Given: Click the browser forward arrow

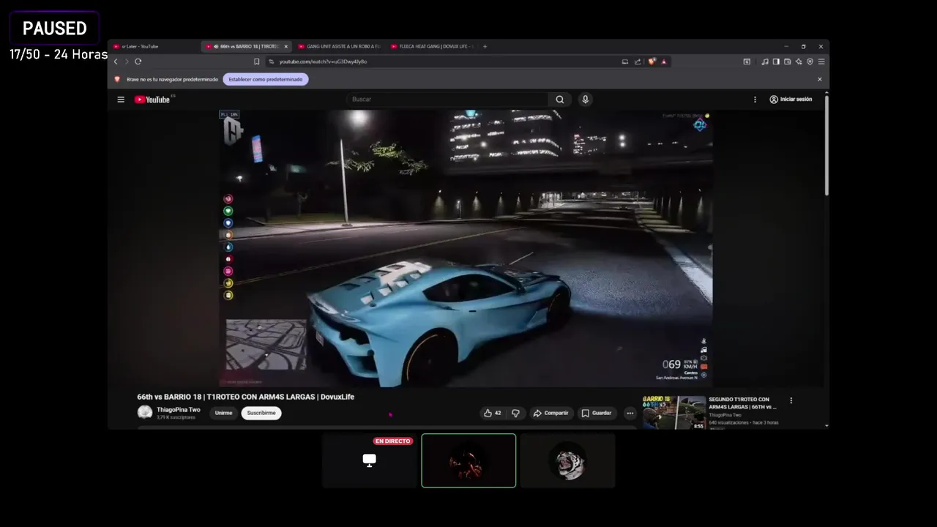Looking at the screenshot, I should click(x=126, y=61).
